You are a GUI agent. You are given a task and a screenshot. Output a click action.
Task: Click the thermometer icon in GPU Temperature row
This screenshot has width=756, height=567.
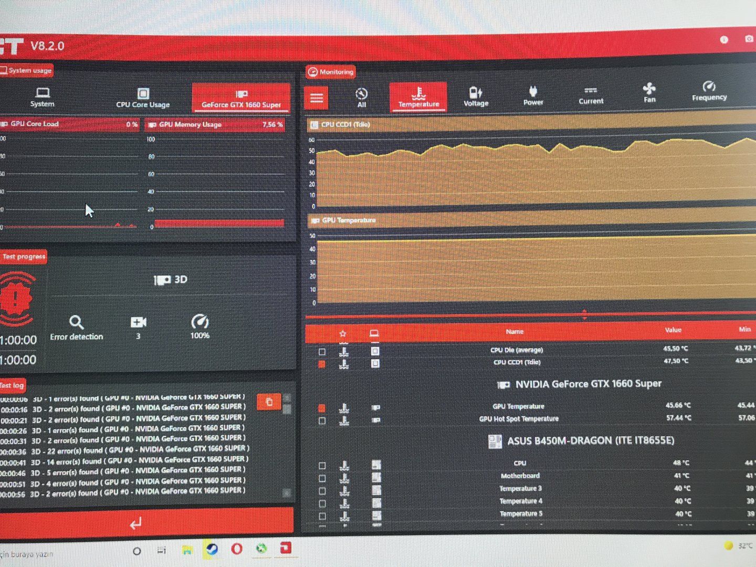coord(344,407)
